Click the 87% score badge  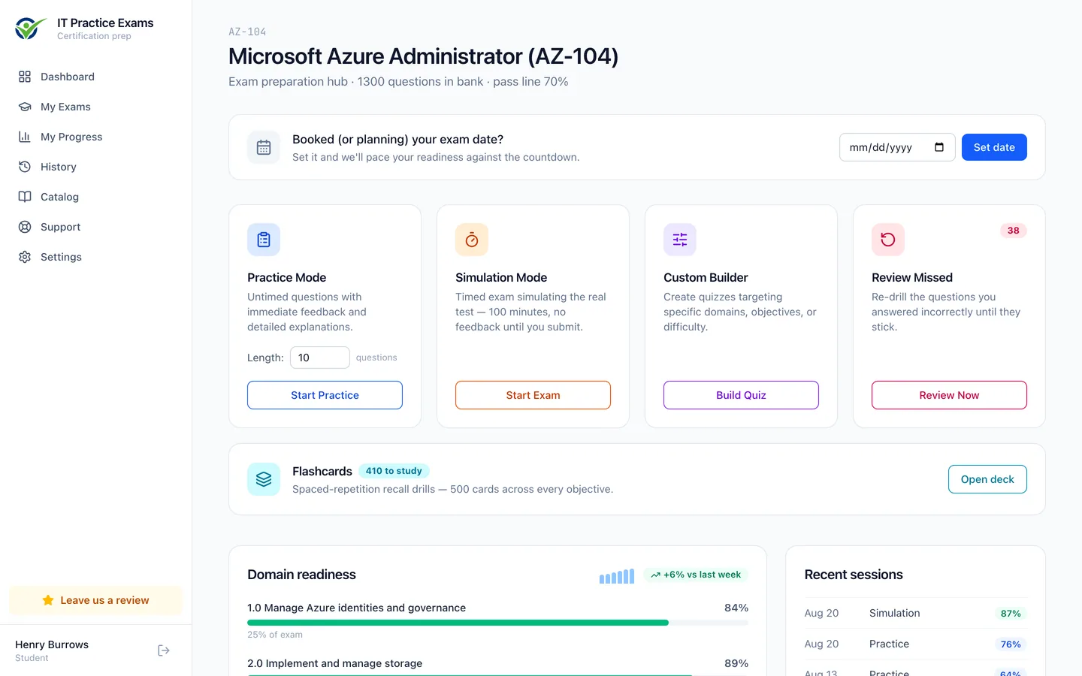pyautogui.click(x=1011, y=614)
